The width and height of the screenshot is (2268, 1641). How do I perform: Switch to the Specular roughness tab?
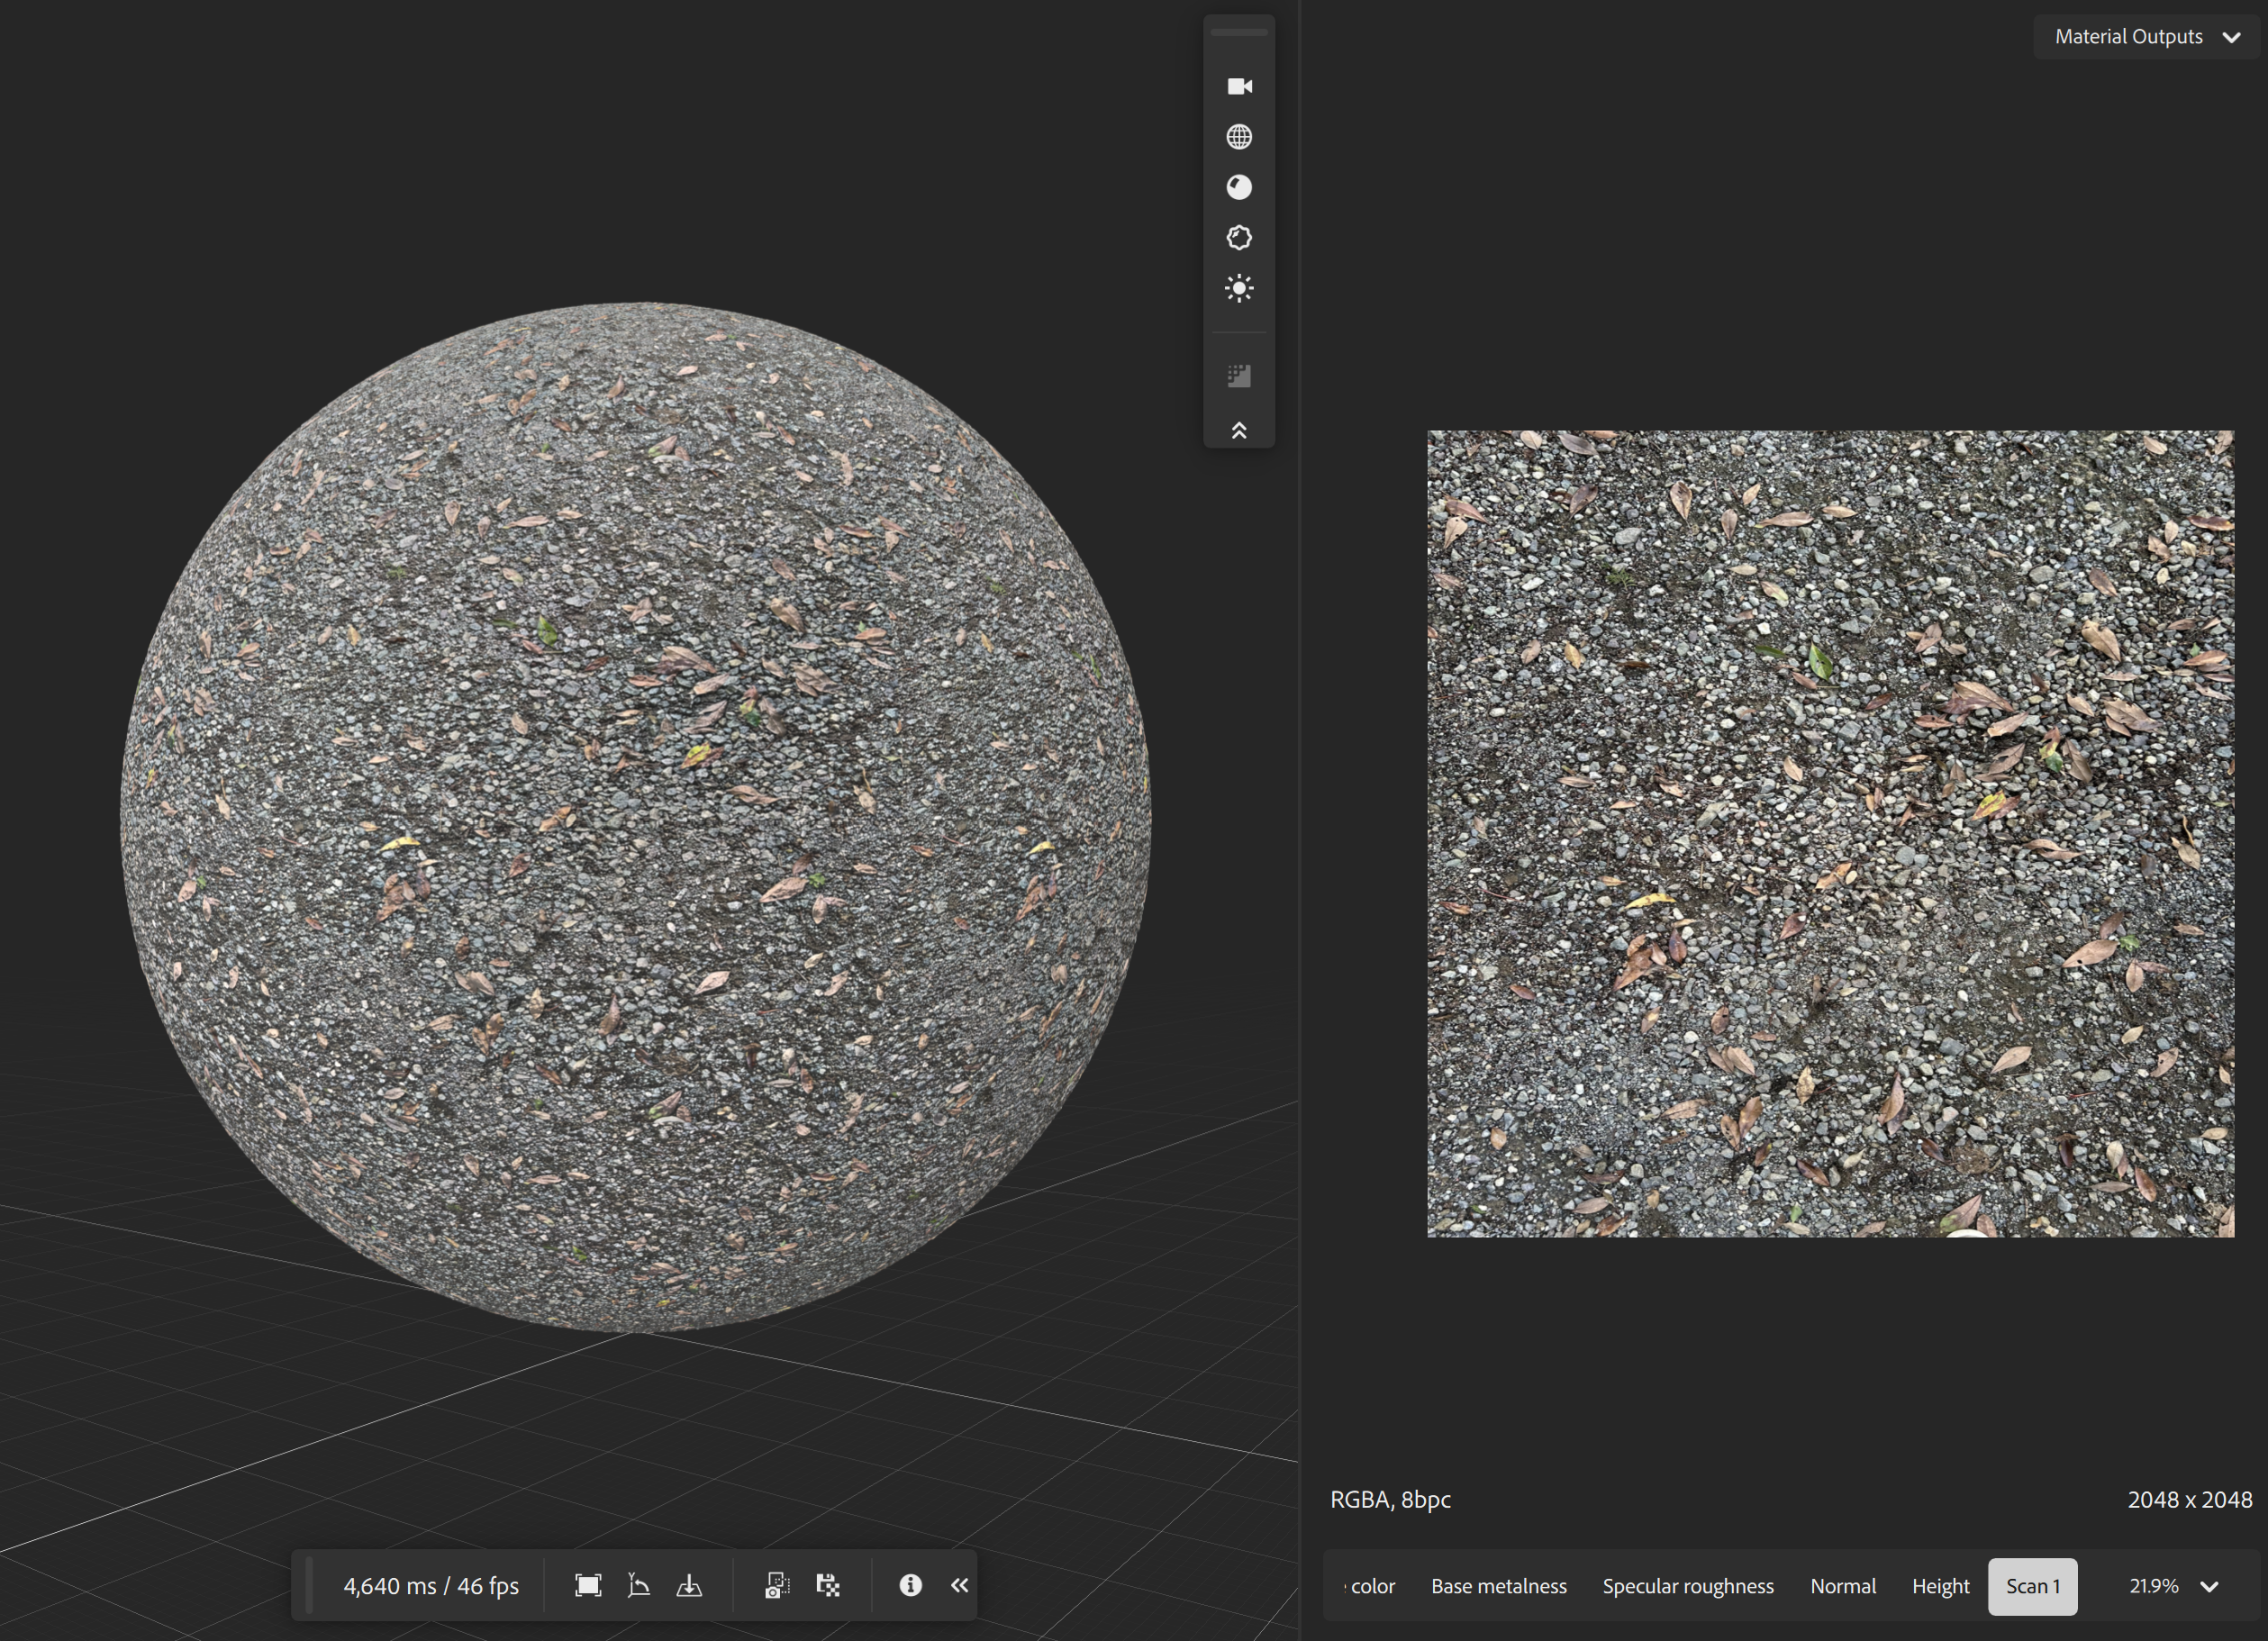[x=1688, y=1586]
